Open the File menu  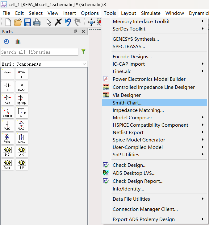(x=6, y=13)
